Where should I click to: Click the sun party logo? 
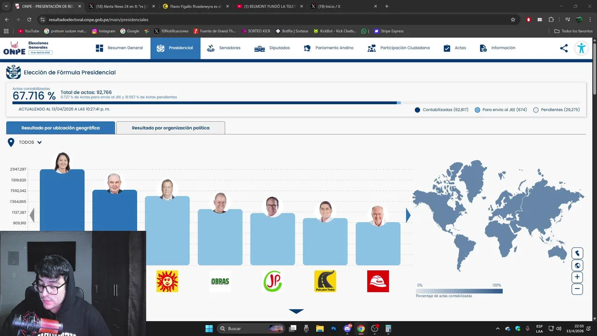[167, 281]
